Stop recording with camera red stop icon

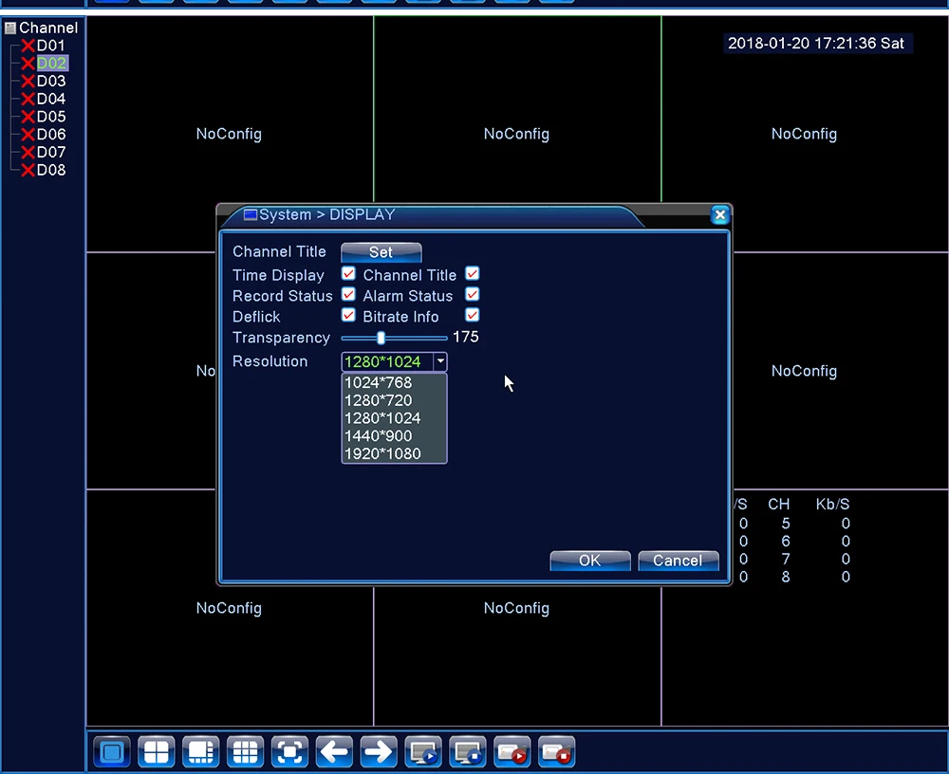[x=557, y=752]
